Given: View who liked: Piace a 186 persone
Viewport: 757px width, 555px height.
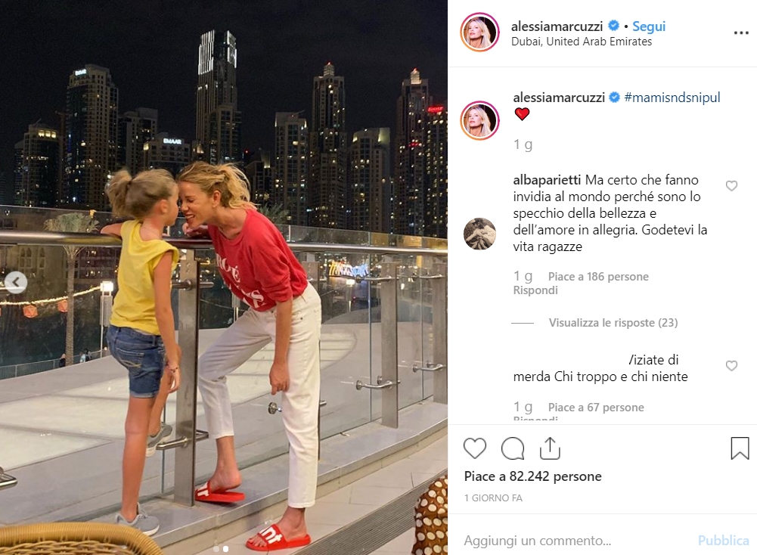Looking at the screenshot, I should [x=598, y=277].
